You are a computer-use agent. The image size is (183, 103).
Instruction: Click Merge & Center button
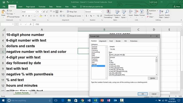click(x=74, y=16)
